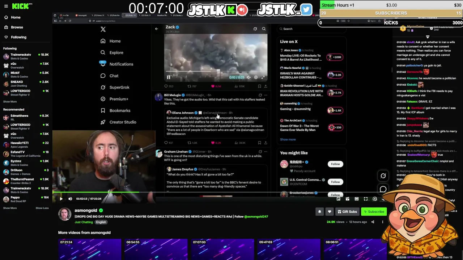Open Bookmarks in X navigation

coord(115,110)
